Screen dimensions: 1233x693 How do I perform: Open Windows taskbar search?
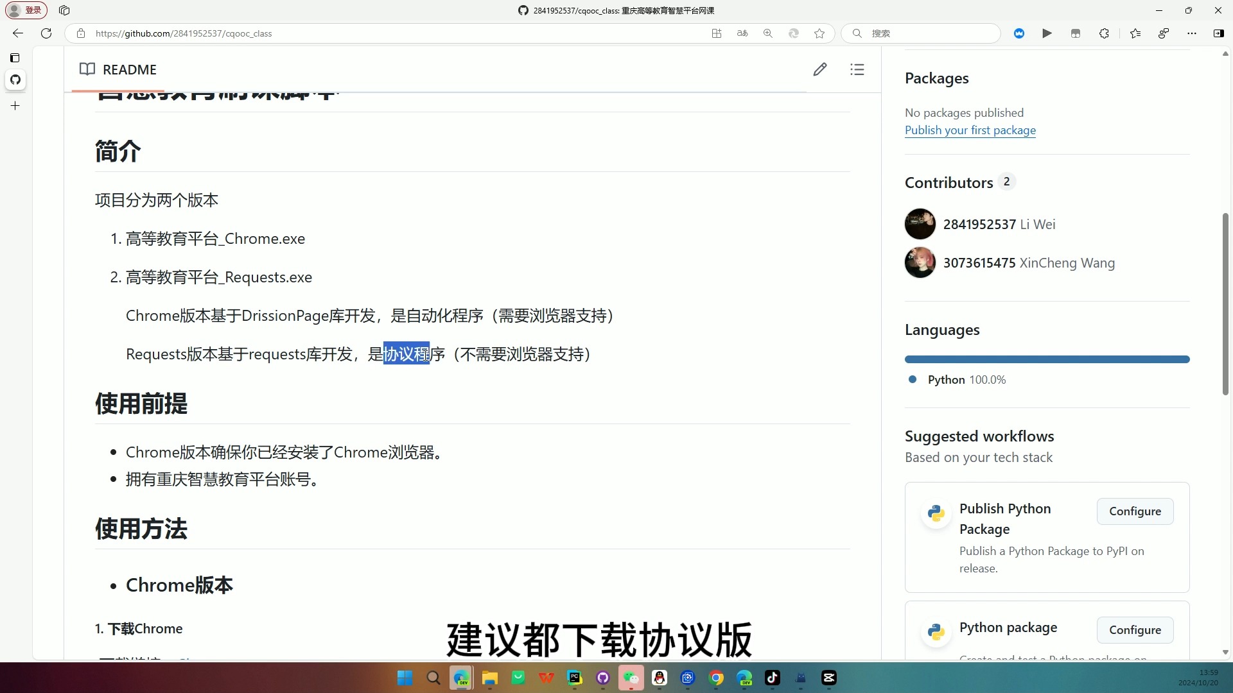(x=433, y=678)
